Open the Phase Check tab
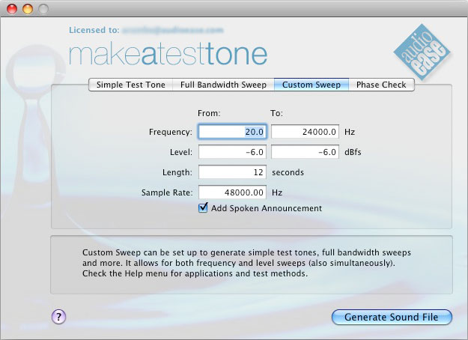 [381, 85]
